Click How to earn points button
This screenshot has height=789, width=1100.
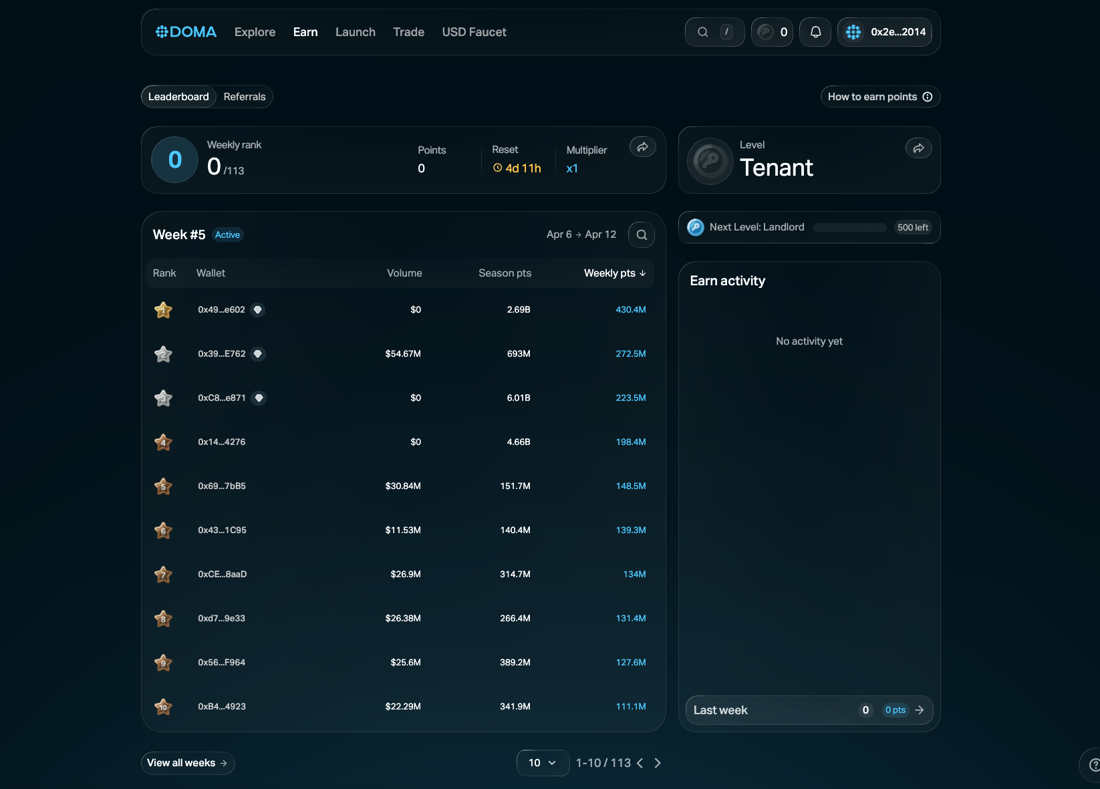879,97
